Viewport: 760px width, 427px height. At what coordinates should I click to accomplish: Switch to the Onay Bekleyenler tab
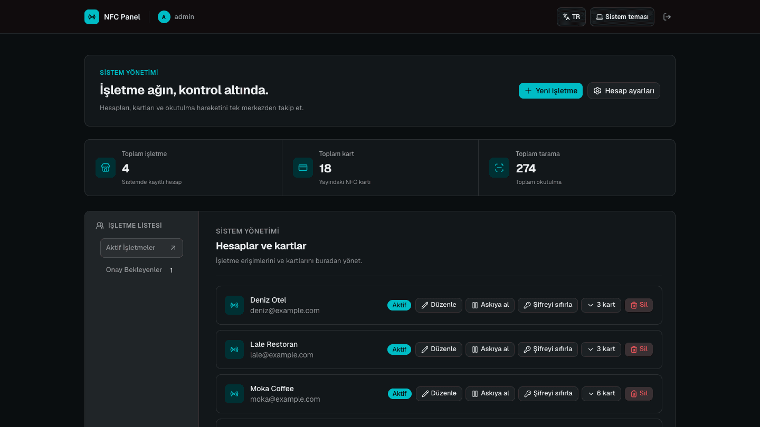click(x=141, y=270)
